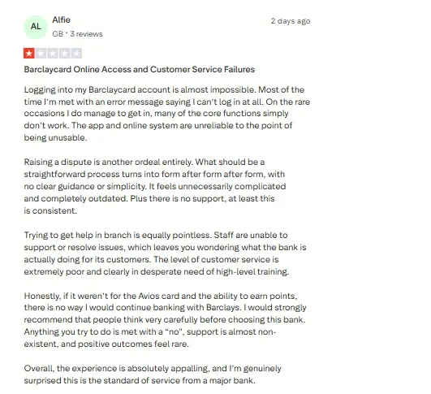Click the GB country label
431x394 pixels.
(58, 34)
